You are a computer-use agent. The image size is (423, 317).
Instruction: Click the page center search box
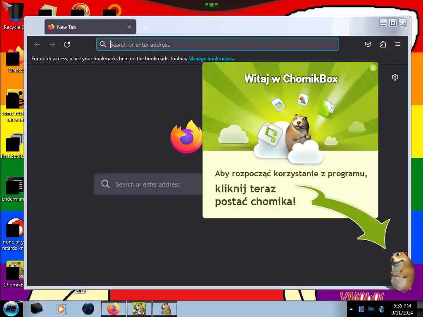[x=148, y=185]
